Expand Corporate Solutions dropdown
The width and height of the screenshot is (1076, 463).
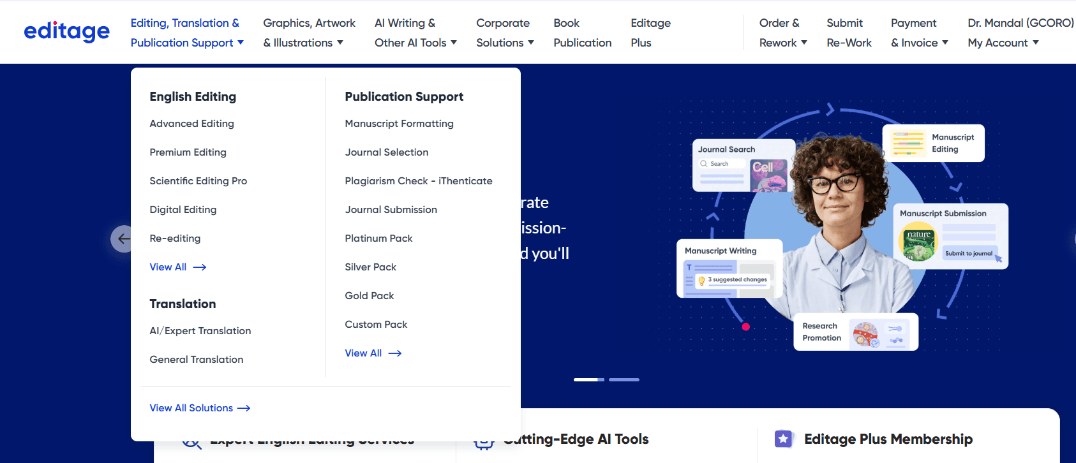pos(505,33)
